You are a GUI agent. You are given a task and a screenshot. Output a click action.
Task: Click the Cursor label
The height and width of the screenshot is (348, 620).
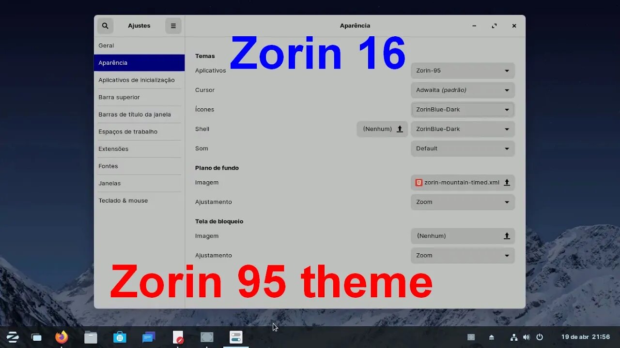coord(205,90)
